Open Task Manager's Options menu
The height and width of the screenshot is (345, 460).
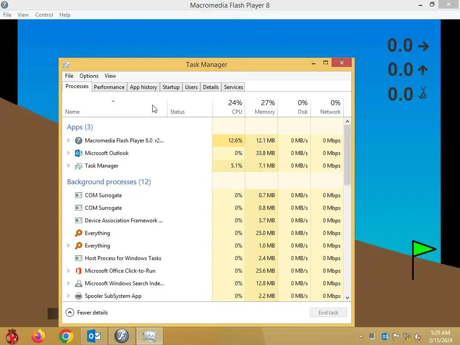(x=89, y=76)
